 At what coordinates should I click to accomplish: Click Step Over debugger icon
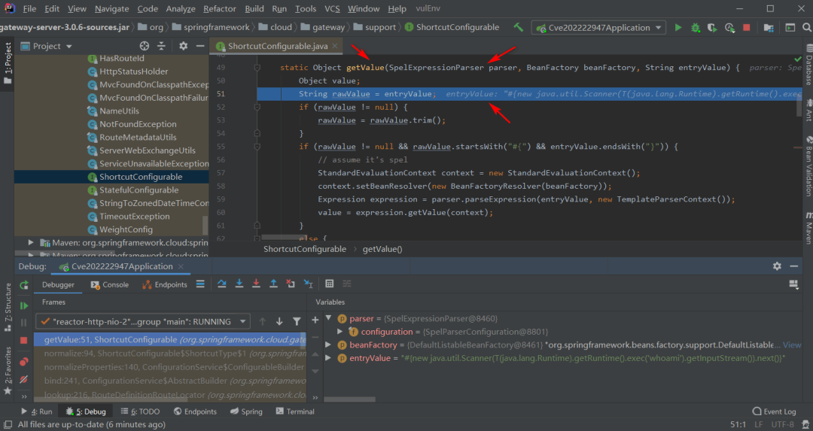pyautogui.click(x=222, y=284)
